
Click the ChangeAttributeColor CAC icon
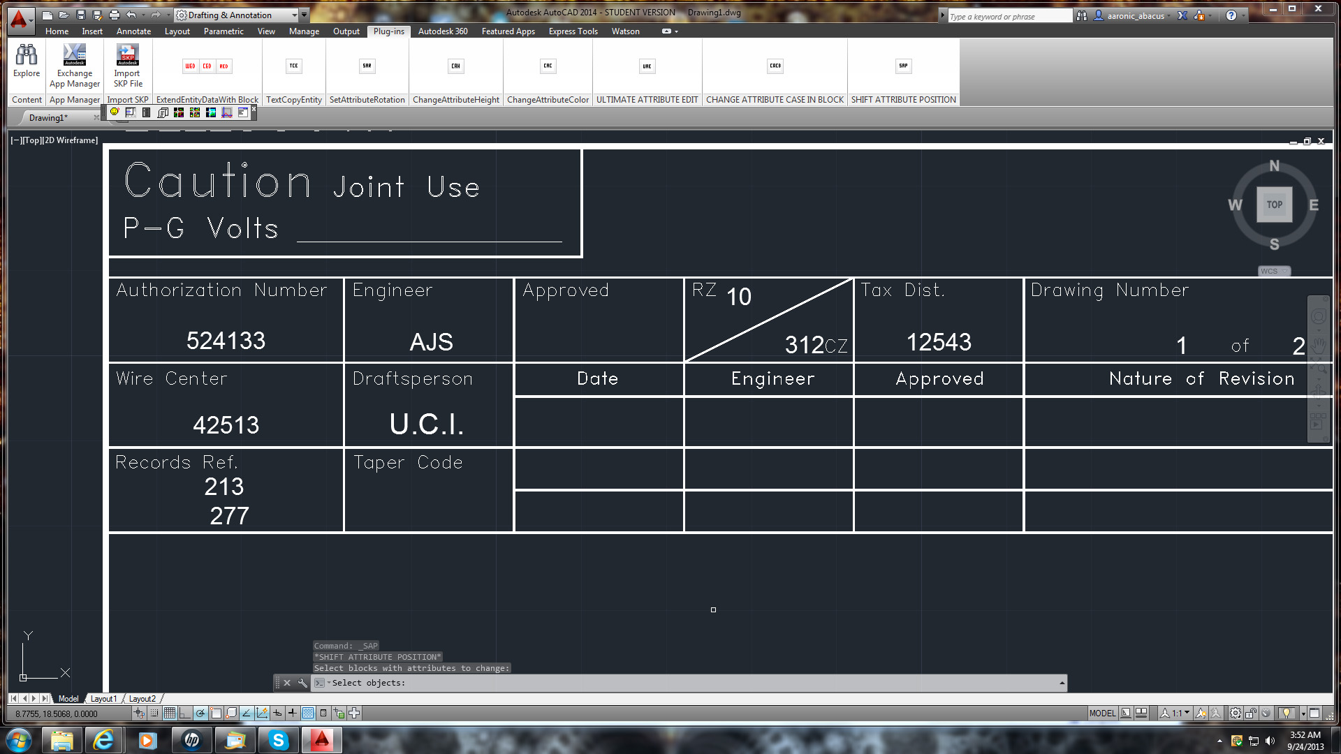point(548,66)
